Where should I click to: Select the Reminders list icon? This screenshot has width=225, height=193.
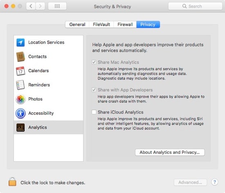tap(20, 85)
